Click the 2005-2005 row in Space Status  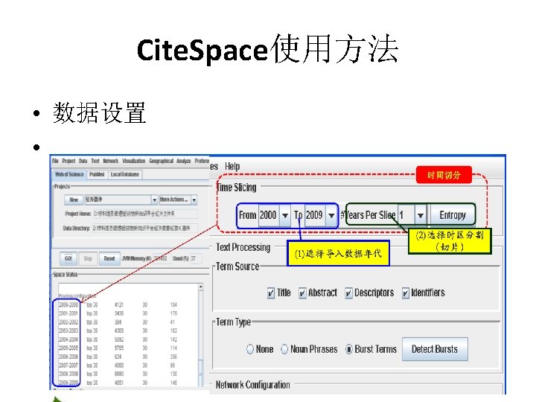pyautogui.click(x=118, y=348)
